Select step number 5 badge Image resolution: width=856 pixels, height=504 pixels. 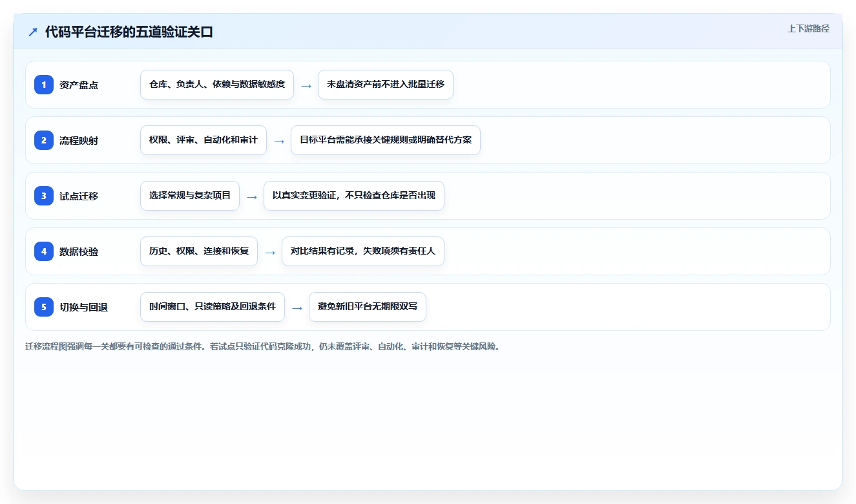click(44, 306)
